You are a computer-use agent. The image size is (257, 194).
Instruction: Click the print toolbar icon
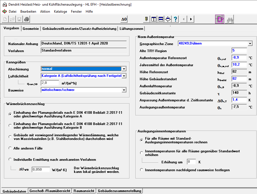coord(27,19)
